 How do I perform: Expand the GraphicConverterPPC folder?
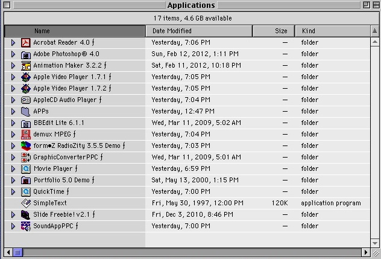[13, 157]
